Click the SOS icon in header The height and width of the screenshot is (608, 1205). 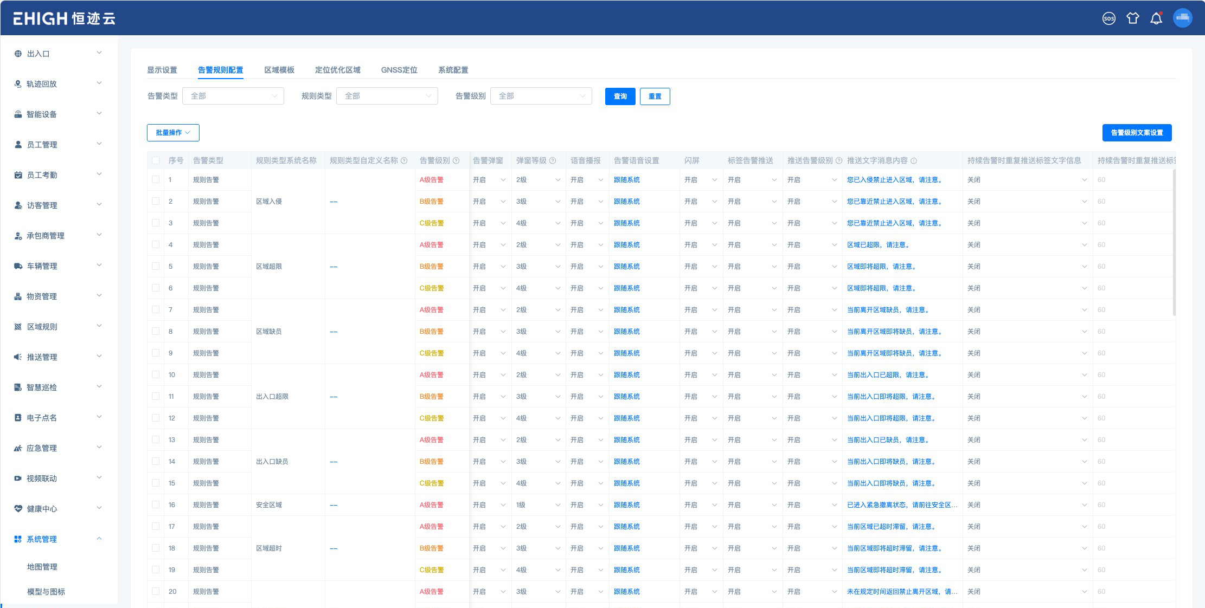1108,18
